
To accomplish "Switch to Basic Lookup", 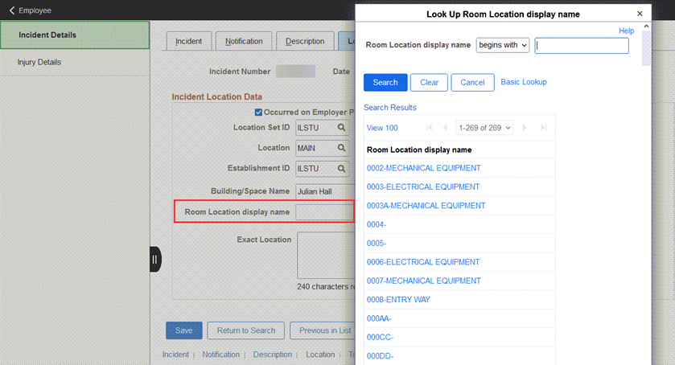I will coord(524,82).
